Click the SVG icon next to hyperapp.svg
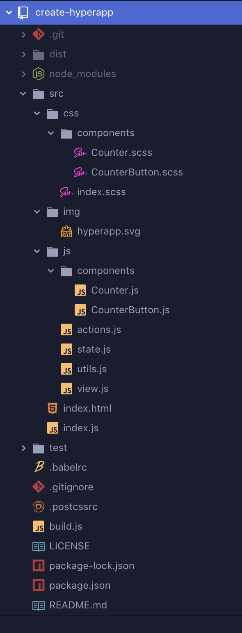 coord(66,231)
